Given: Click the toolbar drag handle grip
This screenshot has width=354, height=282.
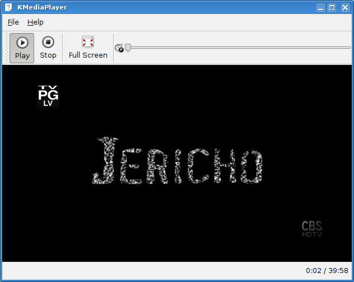Looking at the screenshot, I should click(7, 48).
